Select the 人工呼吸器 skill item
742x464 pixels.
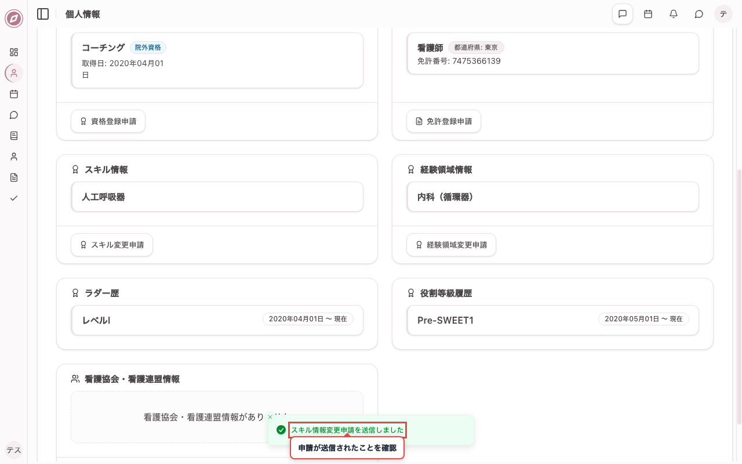coord(217,197)
